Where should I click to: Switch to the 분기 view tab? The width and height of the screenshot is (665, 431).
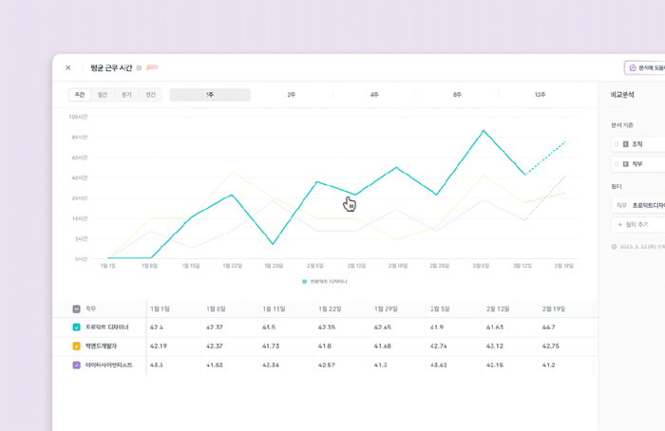coord(126,95)
